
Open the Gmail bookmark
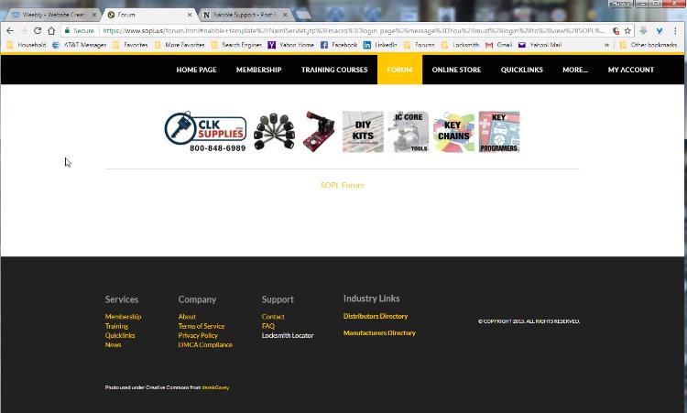[500, 45]
